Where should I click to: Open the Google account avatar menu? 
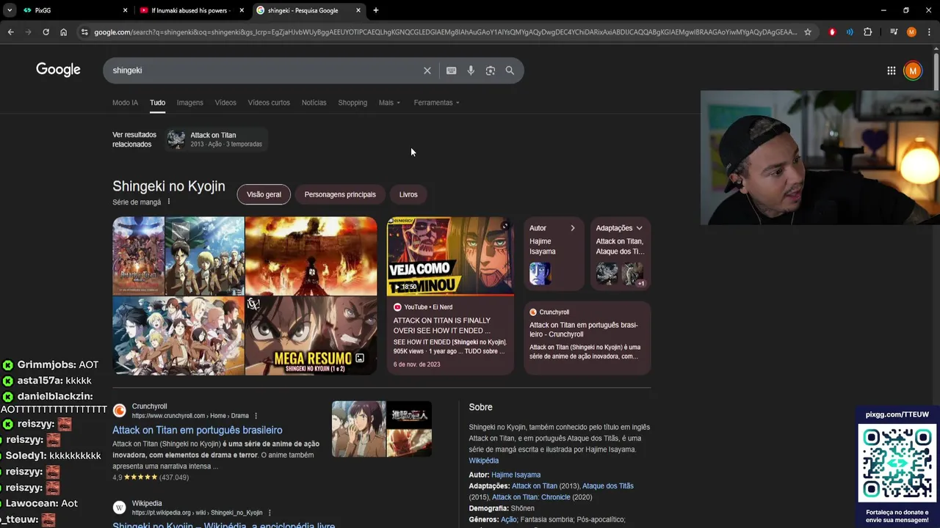click(912, 70)
